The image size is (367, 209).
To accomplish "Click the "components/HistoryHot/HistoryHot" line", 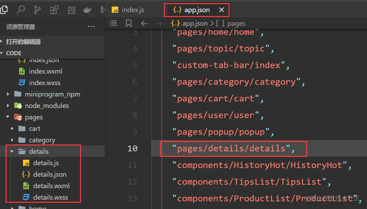I will tap(262, 165).
